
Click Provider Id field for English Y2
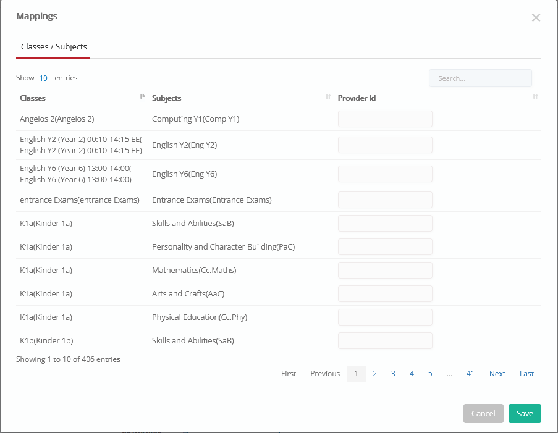(385, 145)
